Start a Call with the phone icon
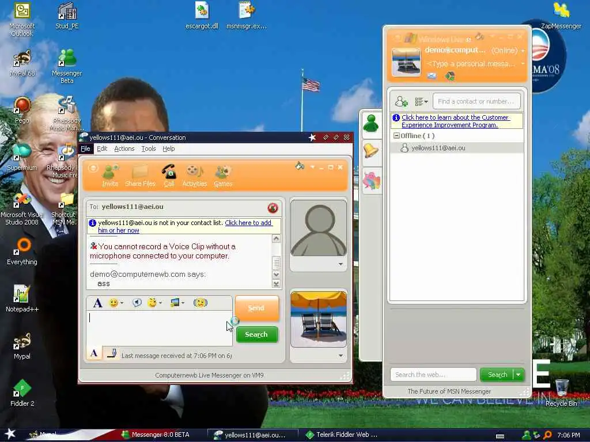This screenshot has height=442, width=590. click(169, 176)
